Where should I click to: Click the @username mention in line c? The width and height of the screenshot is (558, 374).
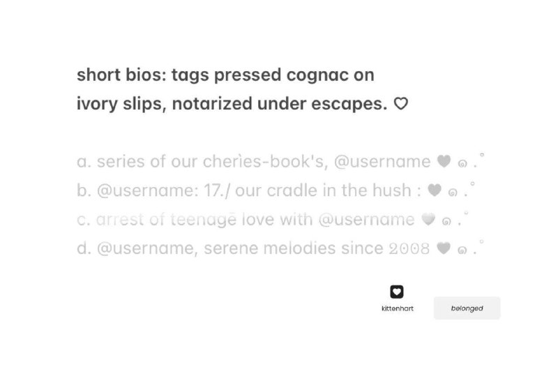[367, 220]
